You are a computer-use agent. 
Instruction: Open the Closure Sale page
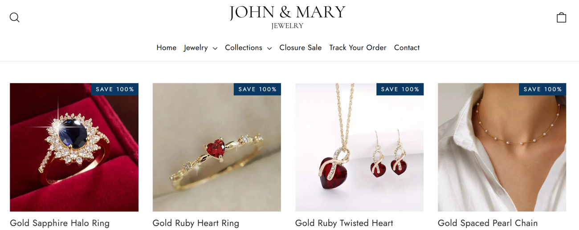coord(300,48)
